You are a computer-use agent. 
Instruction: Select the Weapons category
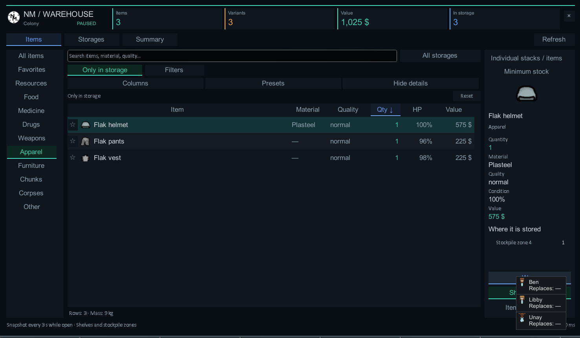coord(32,138)
